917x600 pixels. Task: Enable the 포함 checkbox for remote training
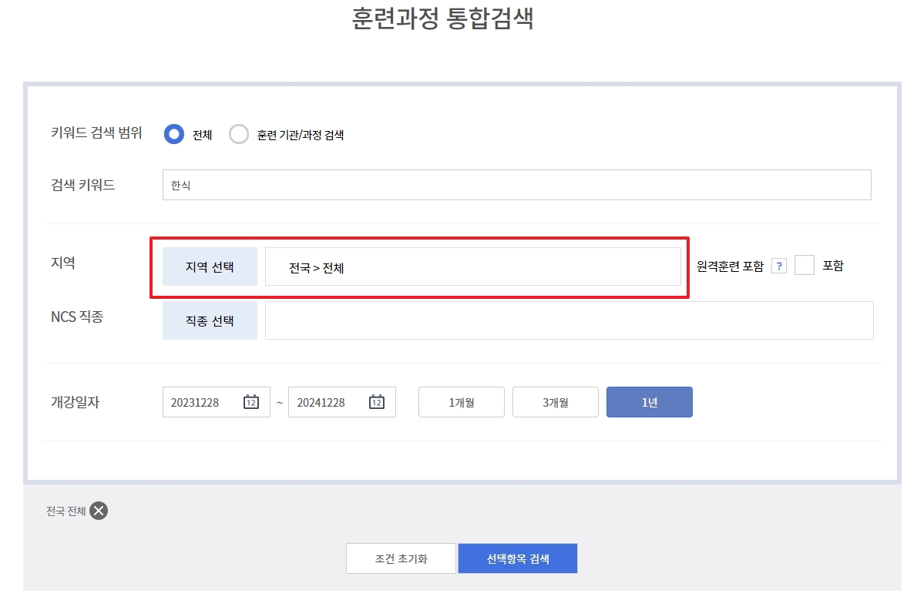[x=804, y=265]
